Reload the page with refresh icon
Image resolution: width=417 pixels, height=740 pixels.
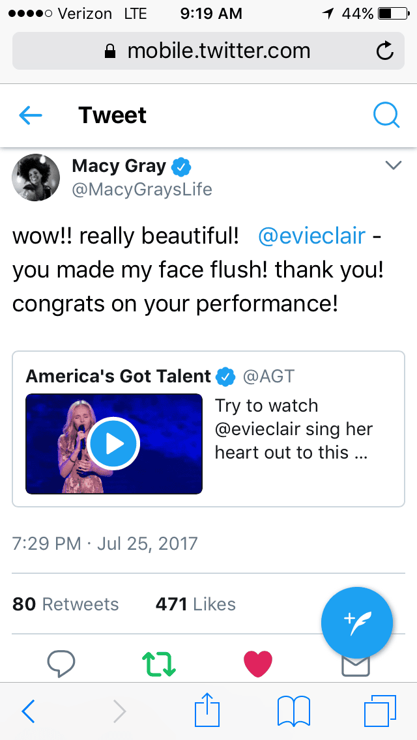pyautogui.click(x=385, y=51)
